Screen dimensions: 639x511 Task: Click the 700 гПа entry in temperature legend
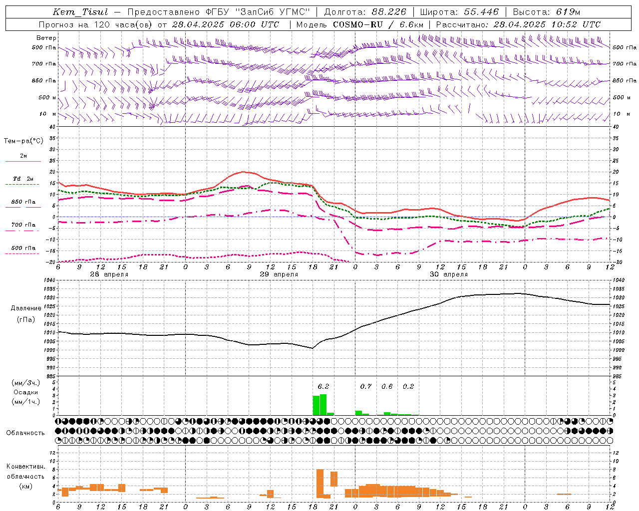tap(23, 225)
